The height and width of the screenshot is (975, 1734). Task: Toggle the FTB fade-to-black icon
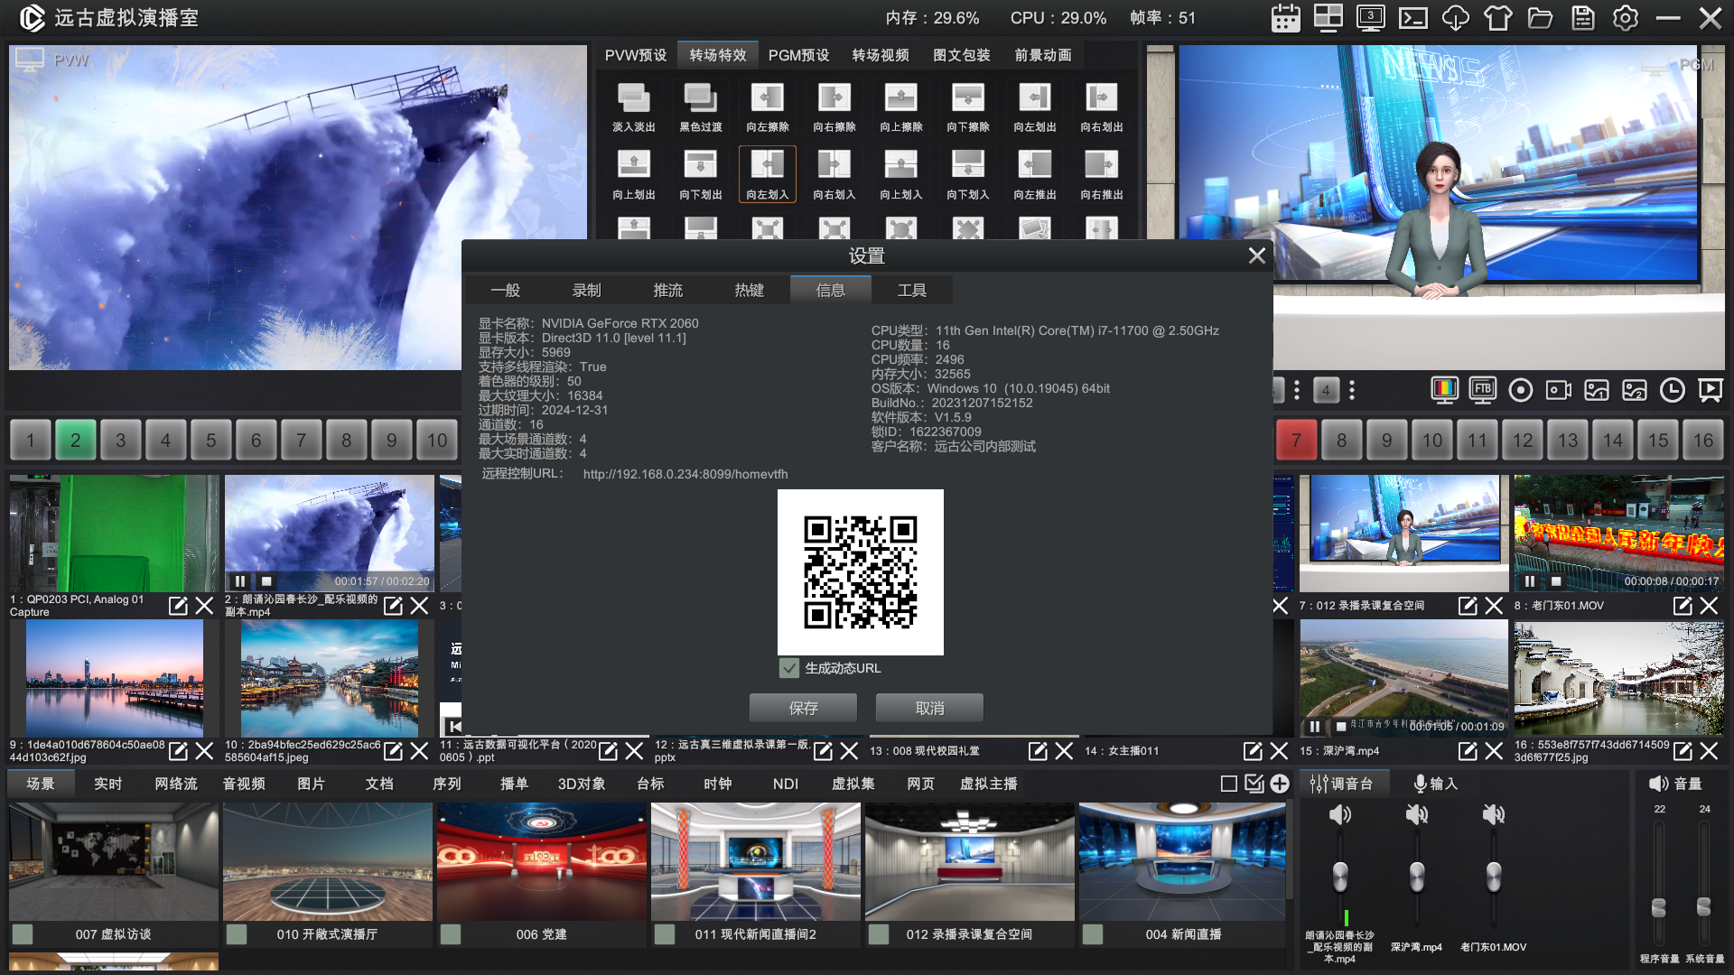coord(1482,390)
